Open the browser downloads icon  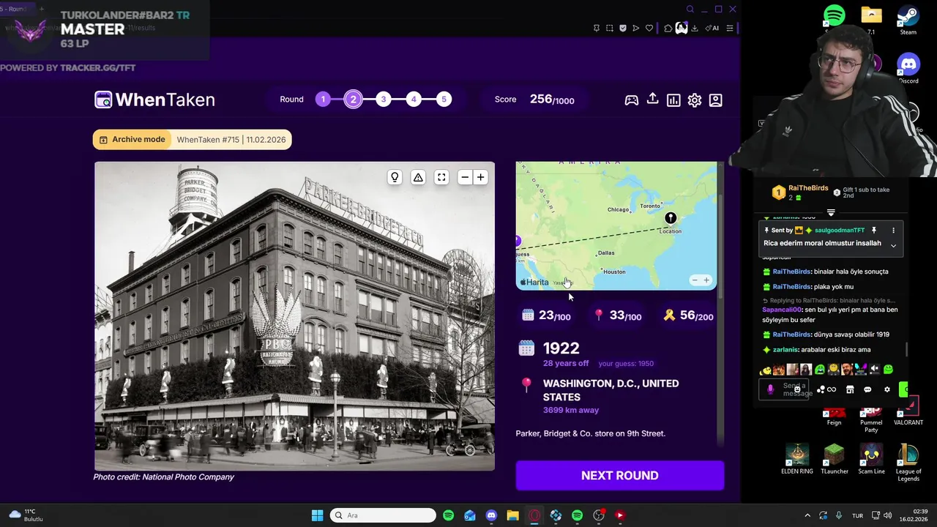click(695, 29)
